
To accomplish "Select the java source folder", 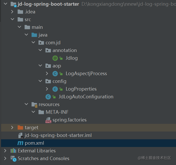I will pyautogui.click(x=43, y=35).
